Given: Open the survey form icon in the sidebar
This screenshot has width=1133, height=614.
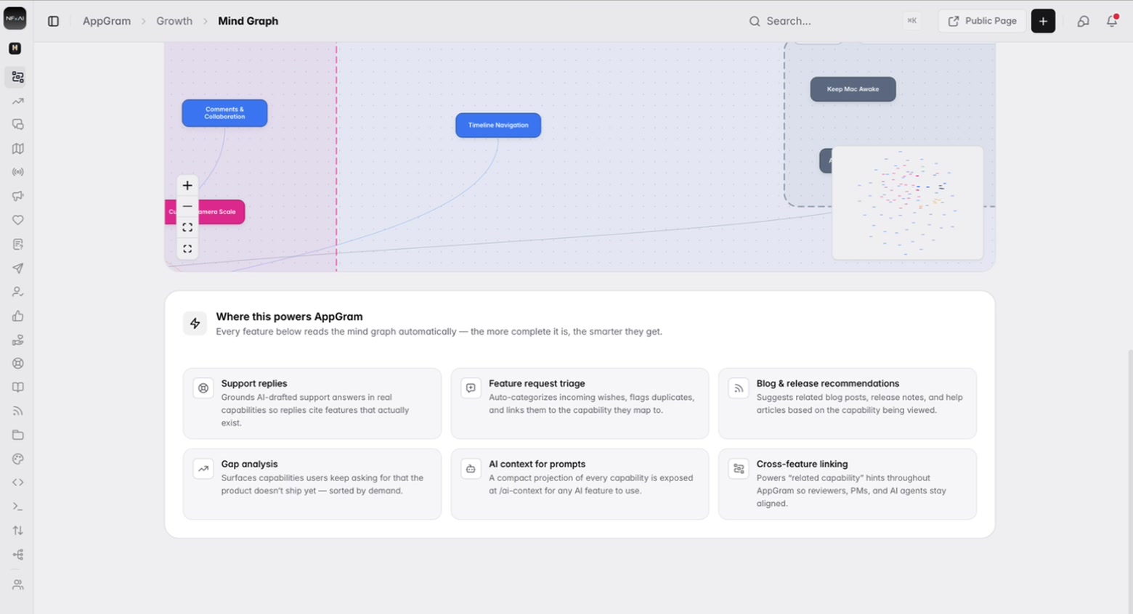Looking at the screenshot, I should [x=17, y=244].
